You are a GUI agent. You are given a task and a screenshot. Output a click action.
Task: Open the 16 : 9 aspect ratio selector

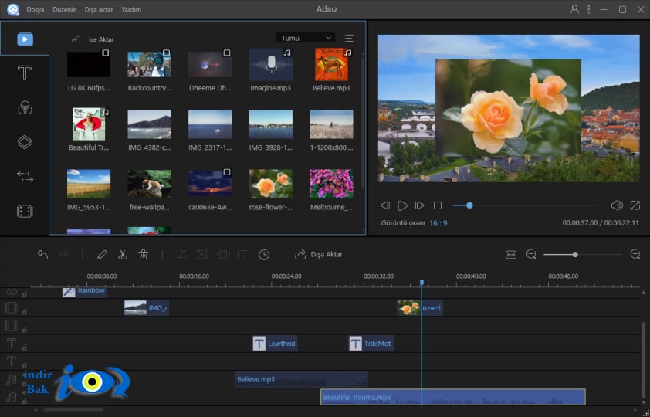pos(438,223)
